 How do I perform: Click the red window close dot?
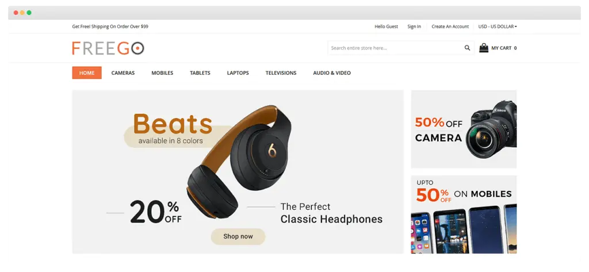(x=16, y=13)
